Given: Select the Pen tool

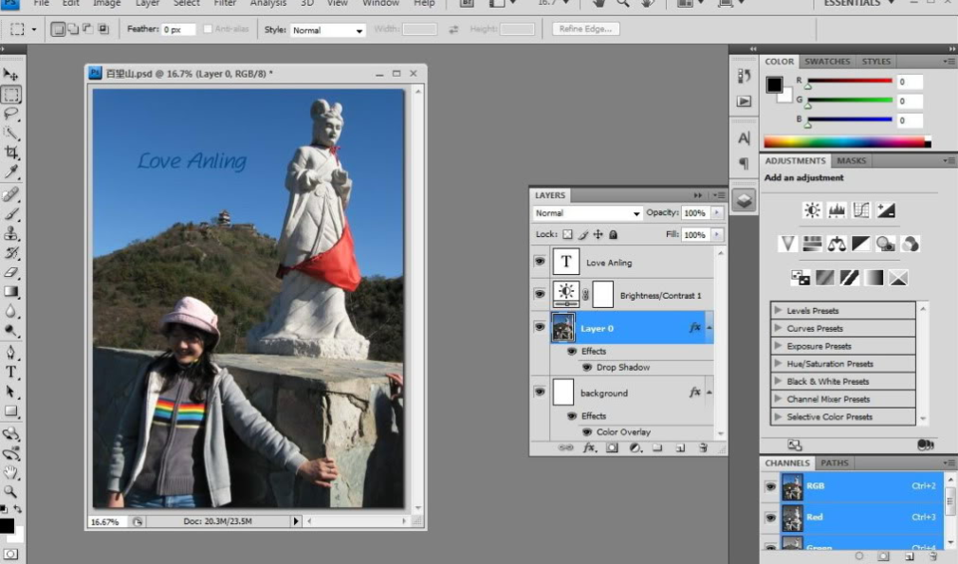Looking at the screenshot, I should click(11, 353).
